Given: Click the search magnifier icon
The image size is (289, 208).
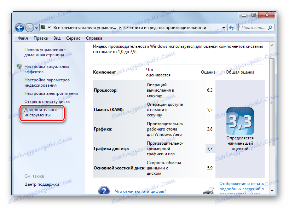Looking at the screenshot, I should point(270,28).
